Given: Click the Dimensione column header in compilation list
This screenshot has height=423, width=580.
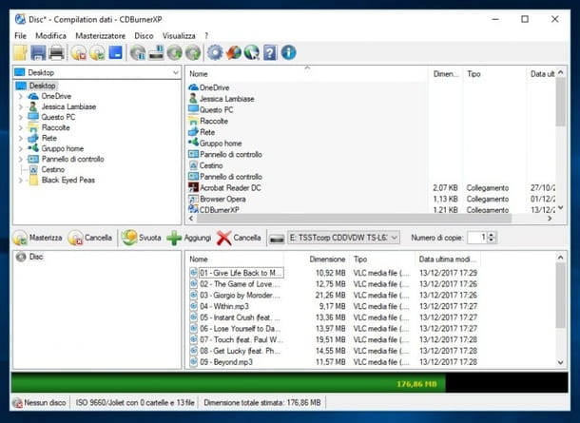Looking at the screenshot, I should (x=326, y=259).
